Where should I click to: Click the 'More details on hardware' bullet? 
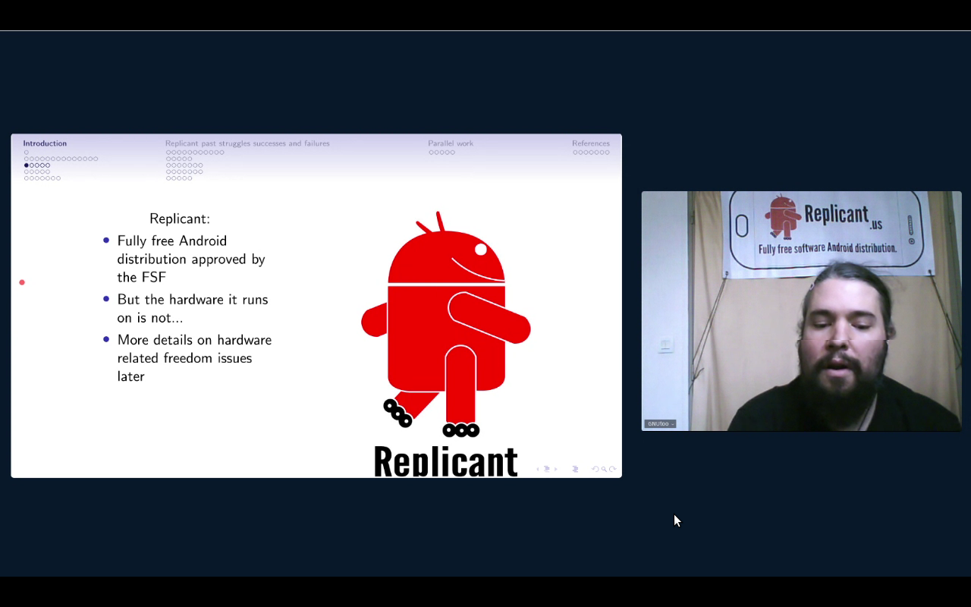[194, 357]
